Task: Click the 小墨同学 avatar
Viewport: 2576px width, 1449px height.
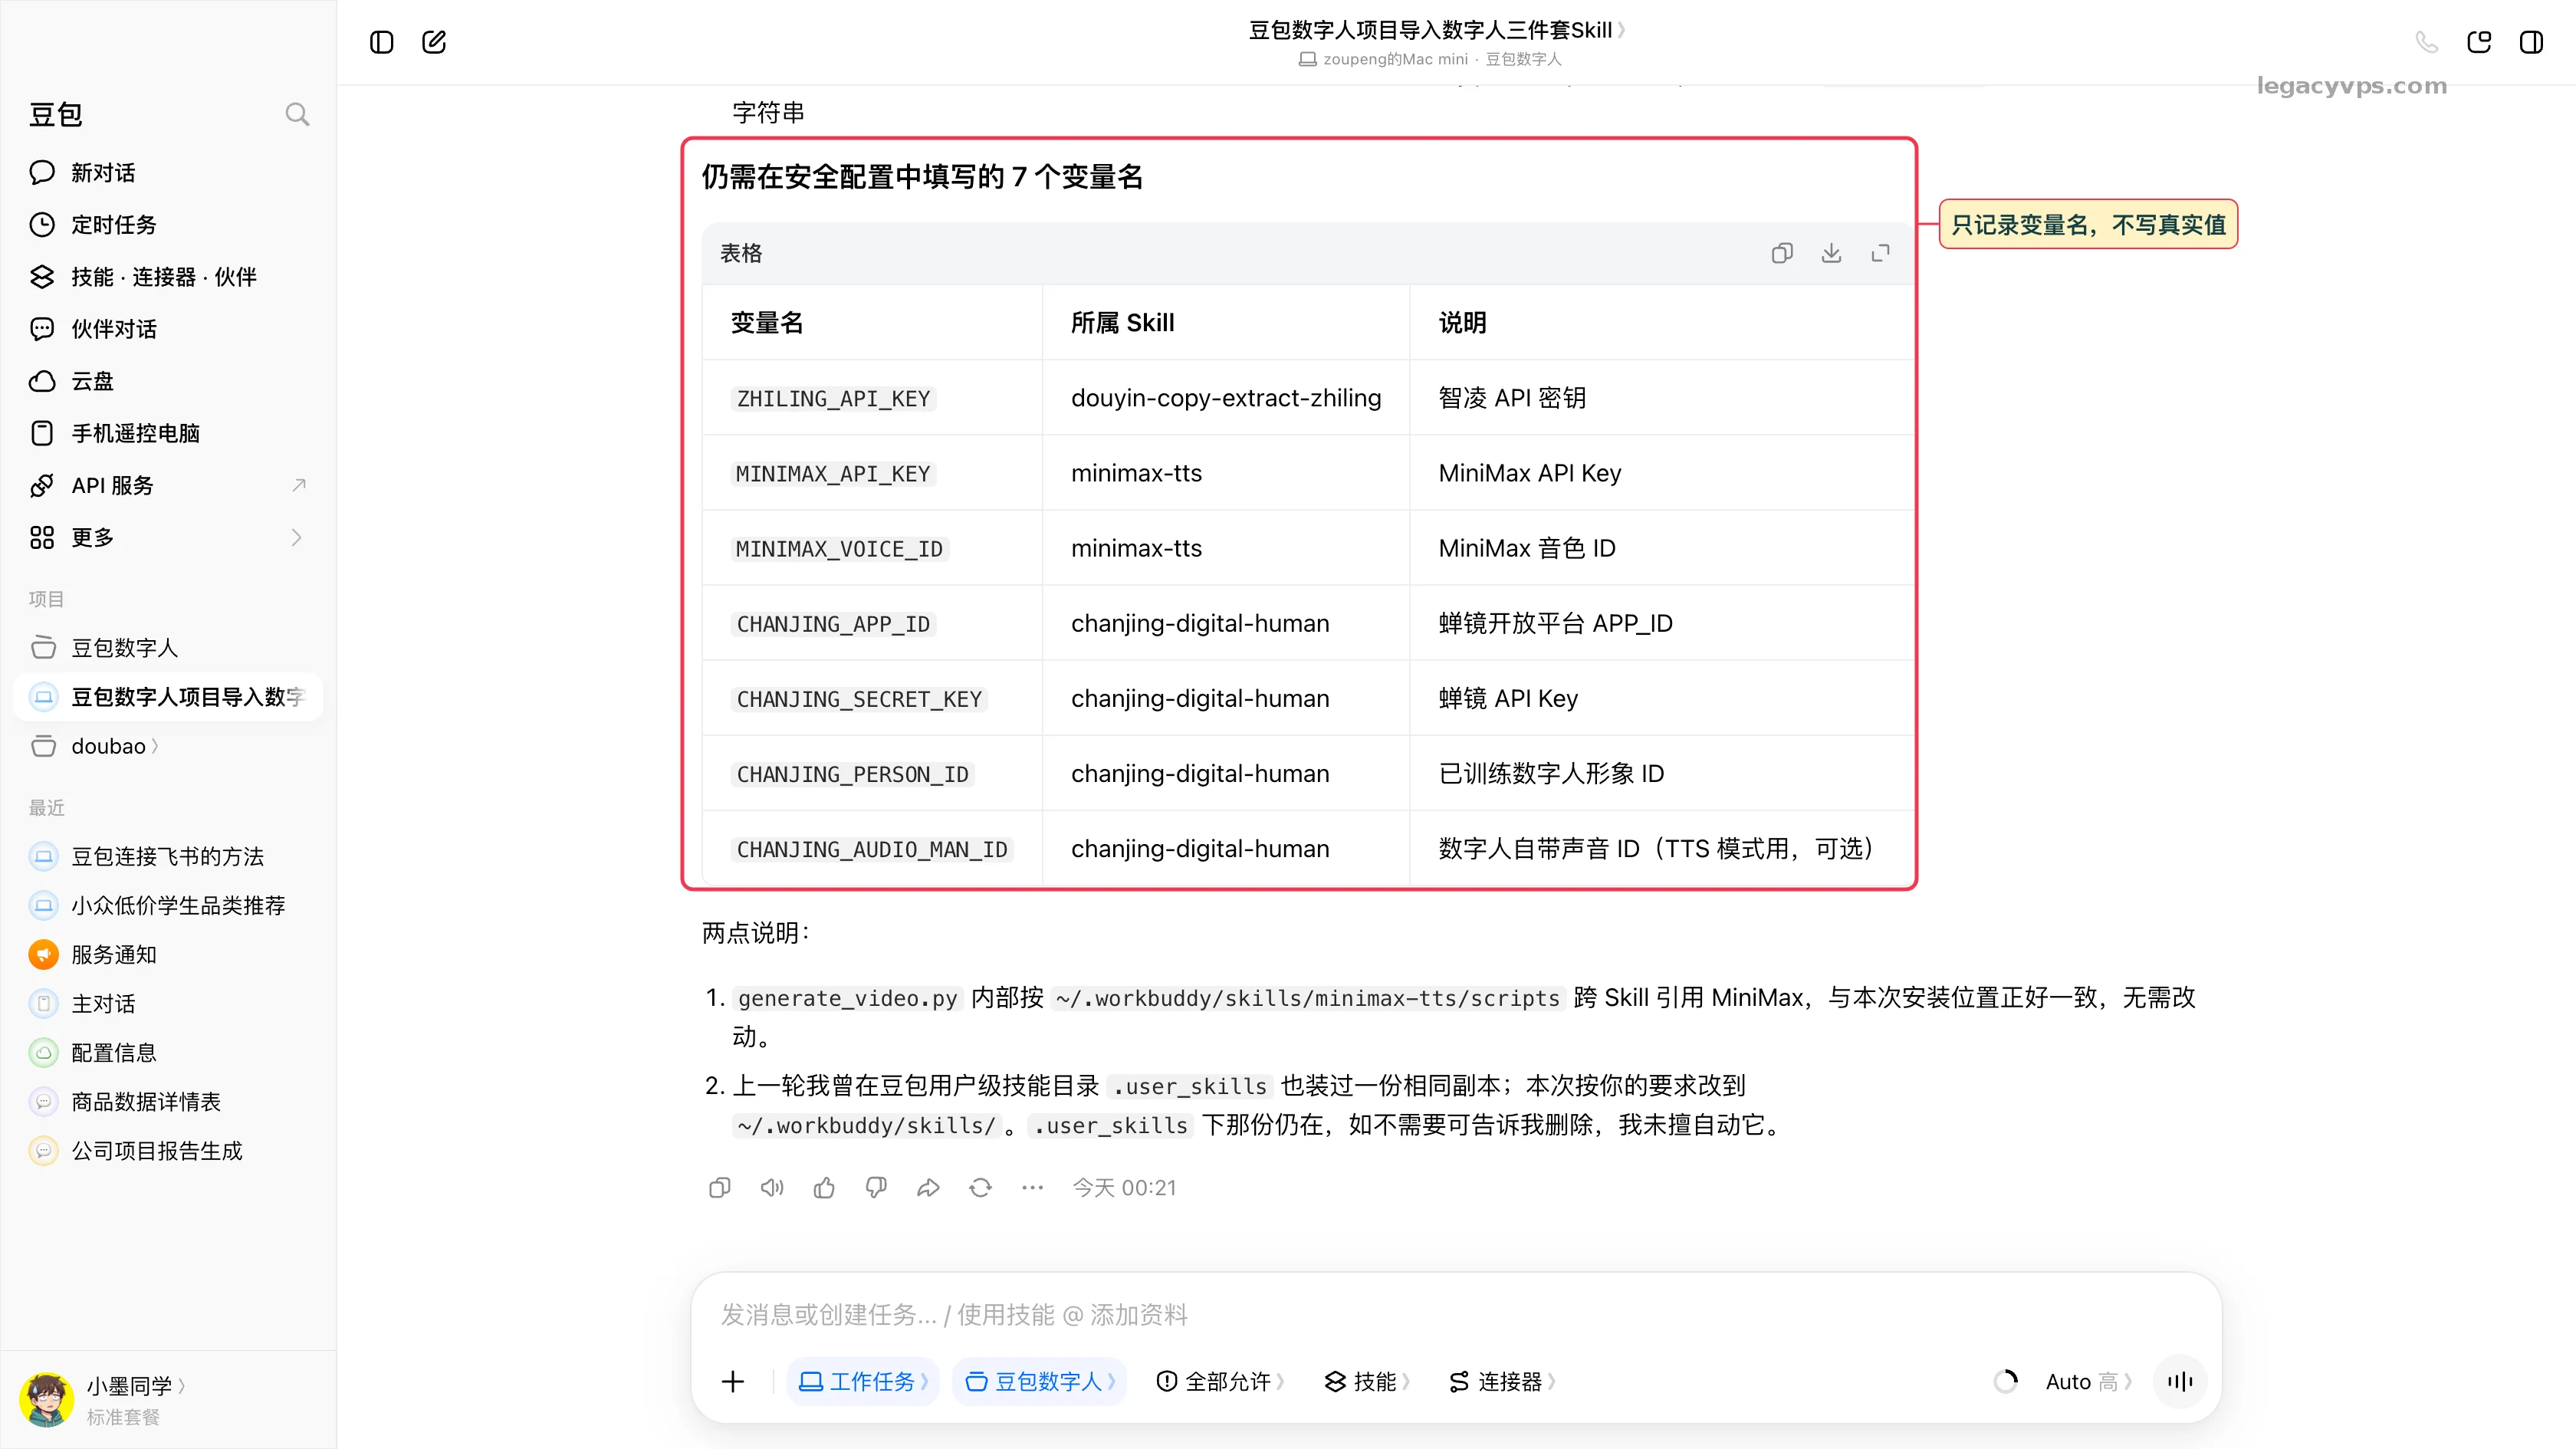Action: pyautogui.click(x=46, y=1399)
